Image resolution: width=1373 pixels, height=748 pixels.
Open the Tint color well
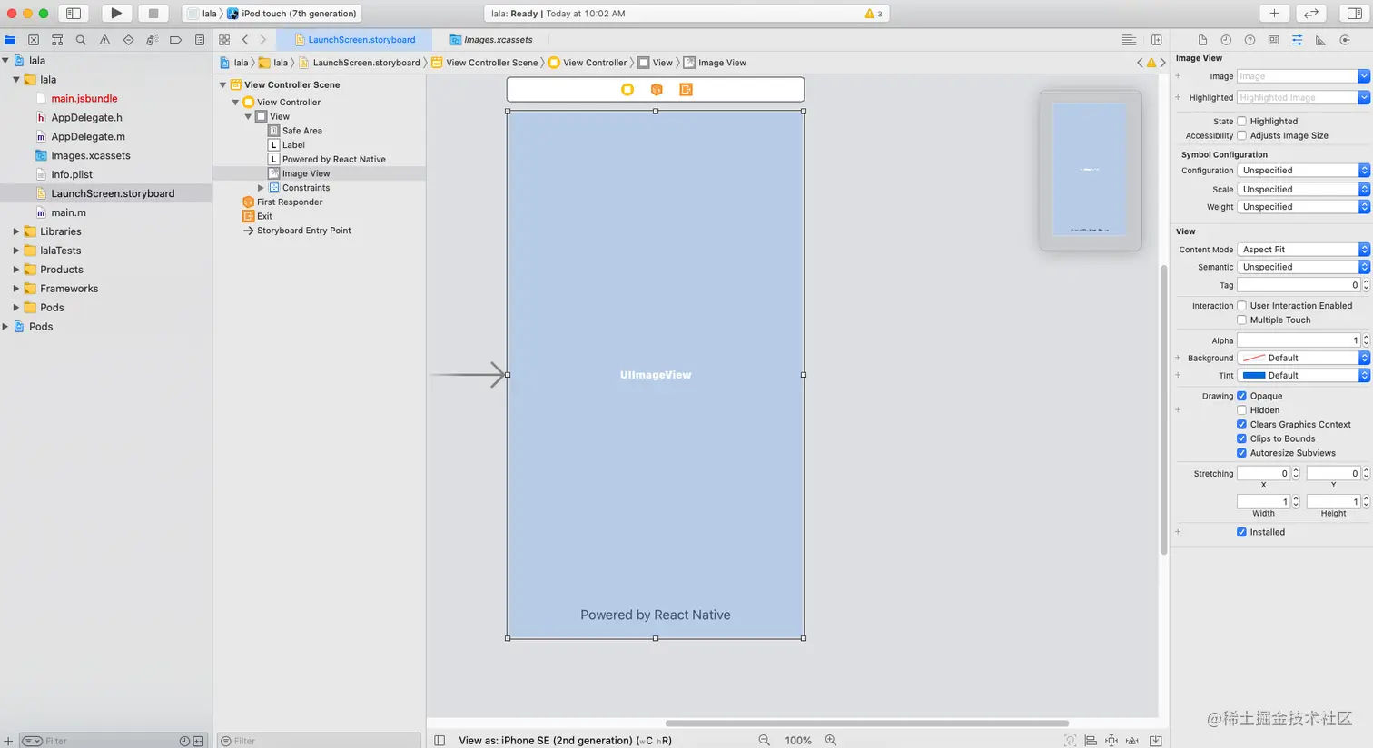pyautogui.click(x=1303, y=376)
